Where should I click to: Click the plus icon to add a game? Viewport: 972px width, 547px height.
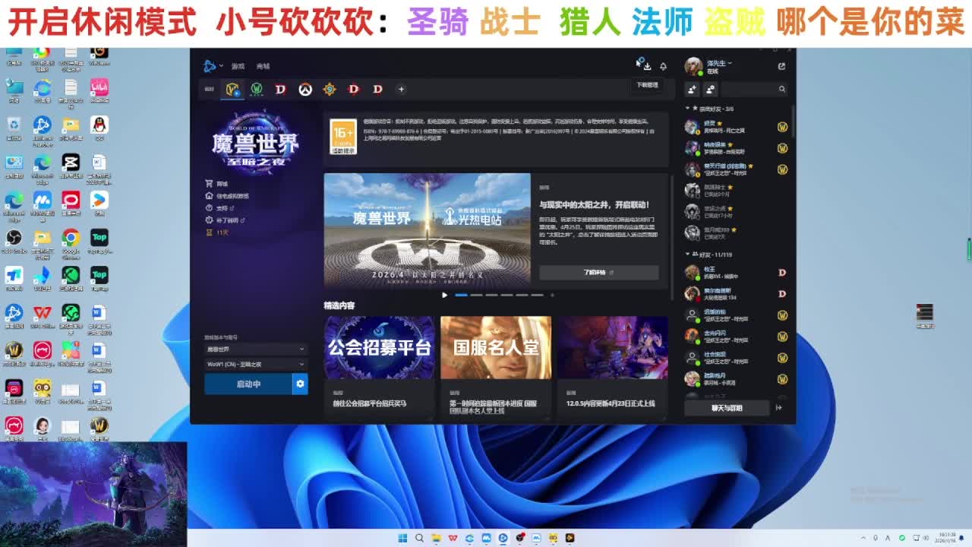point(401,89)
